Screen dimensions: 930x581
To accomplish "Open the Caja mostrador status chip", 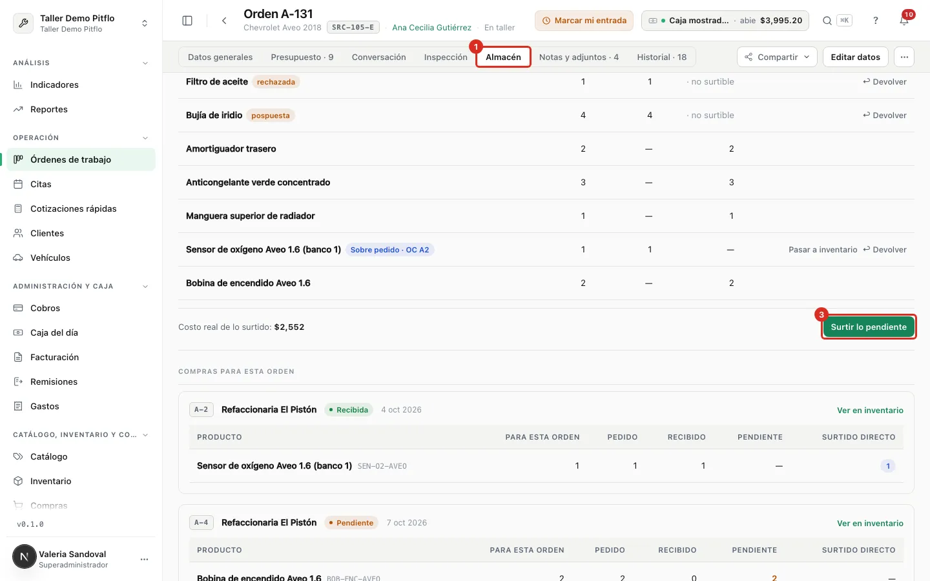I will pos(725,21).
